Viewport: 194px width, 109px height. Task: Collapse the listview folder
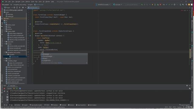tap(5, 44)
